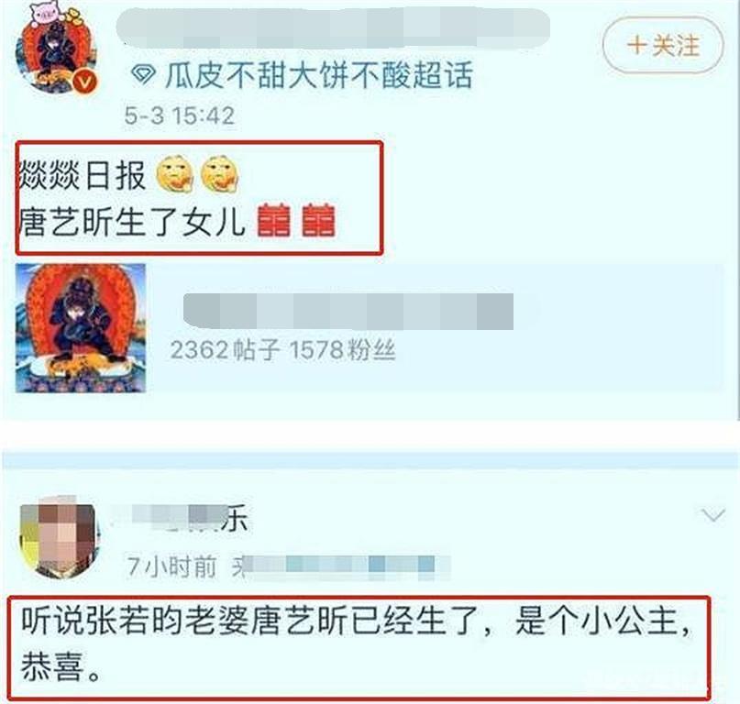Tap the +关注 follow button

click(663, 45)
